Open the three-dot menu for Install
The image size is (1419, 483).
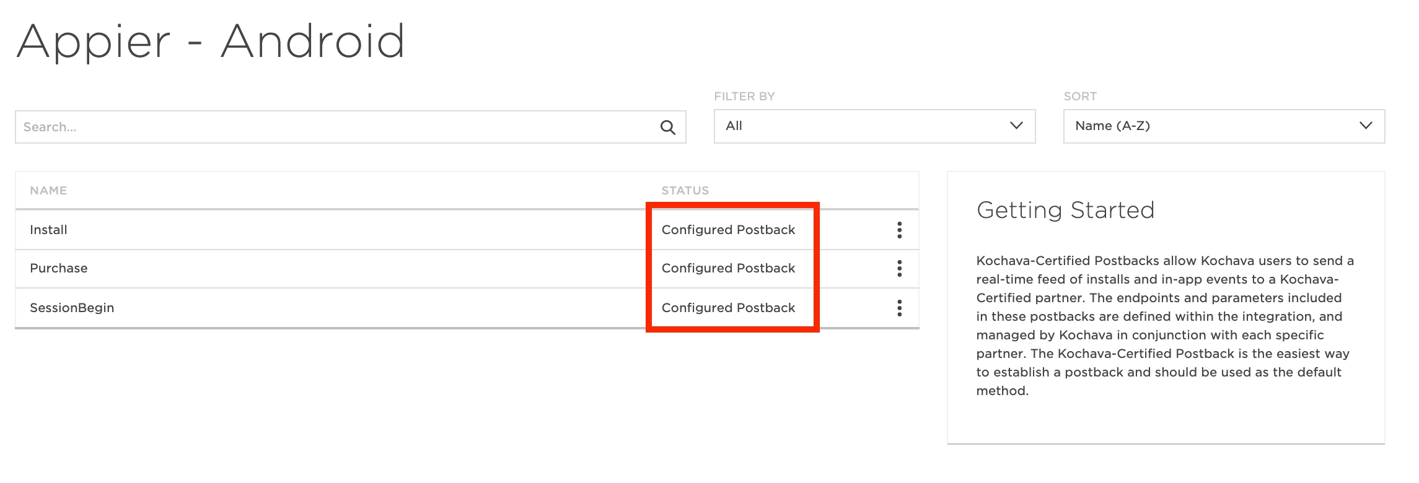click(899, 230)
